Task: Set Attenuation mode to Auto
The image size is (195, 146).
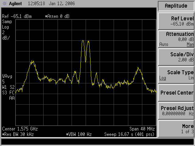Action: coord(164,44)
